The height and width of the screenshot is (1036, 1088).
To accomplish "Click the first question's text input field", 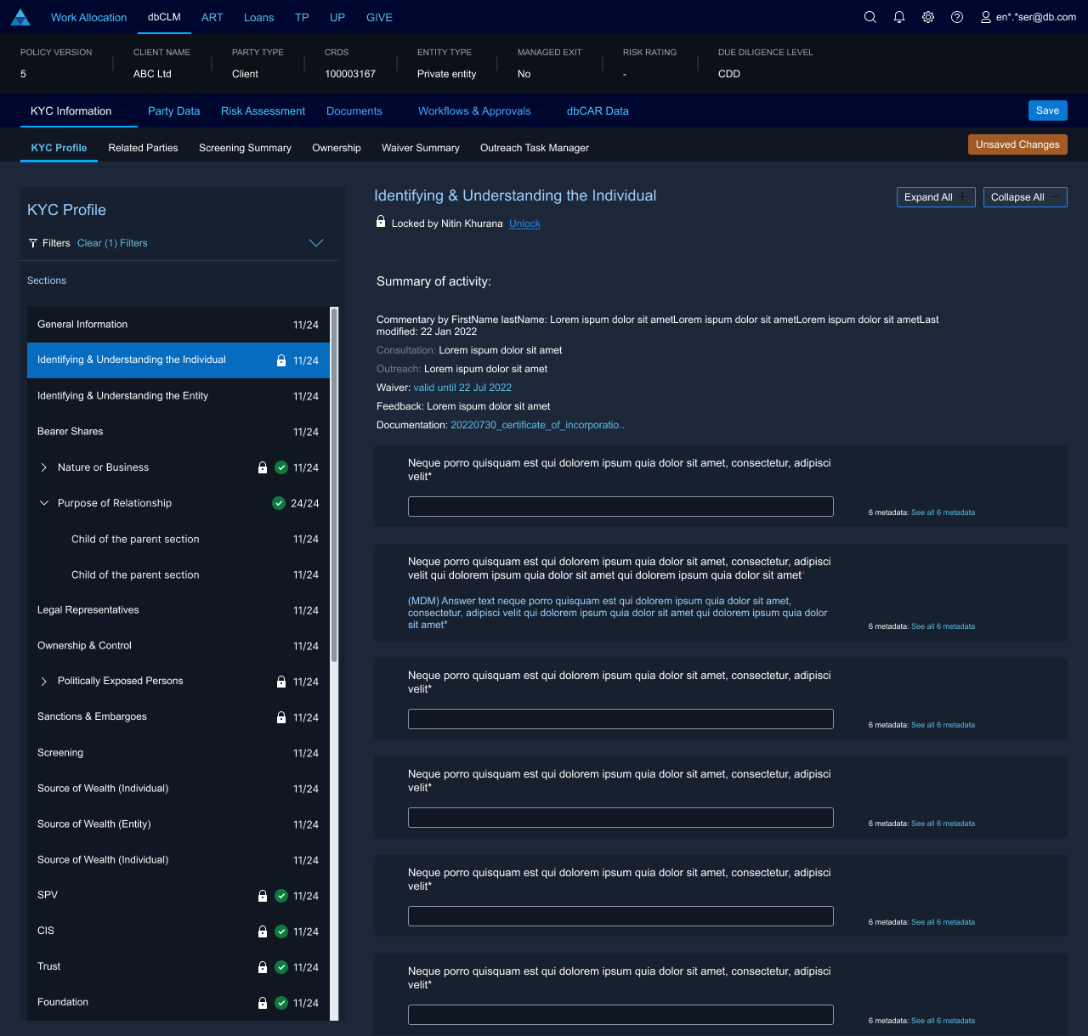I will pos(620,507).
